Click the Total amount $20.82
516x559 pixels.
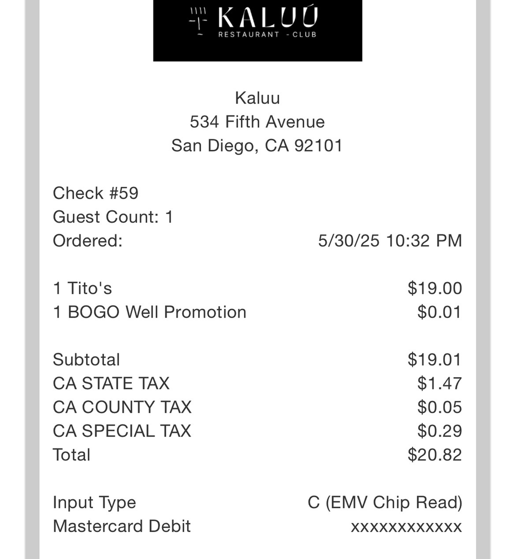[x=435, y=455]
